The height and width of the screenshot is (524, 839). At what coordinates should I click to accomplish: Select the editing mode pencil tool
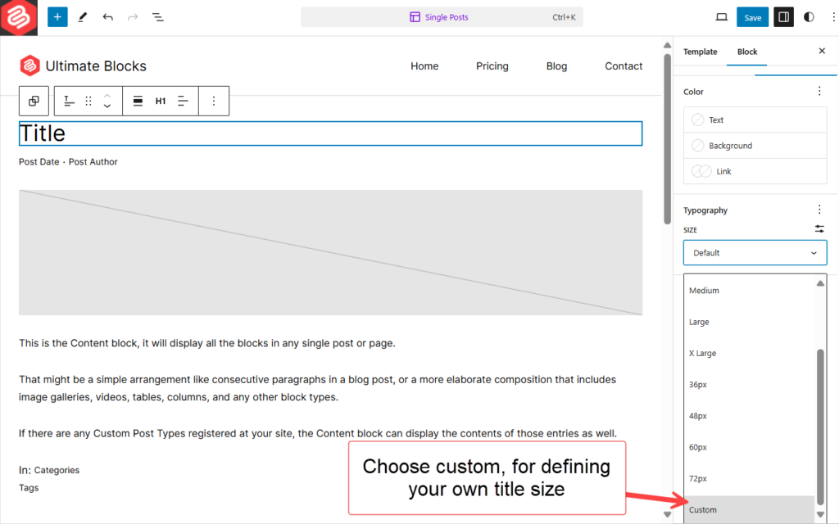(82, 16)
